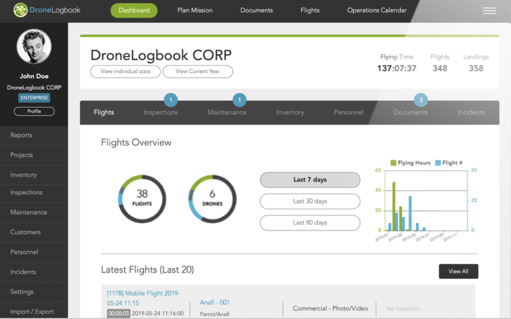The height and width of the screenshot is (319, 511).
Task: Toggle View individual stats
Action: click(125, 71)
